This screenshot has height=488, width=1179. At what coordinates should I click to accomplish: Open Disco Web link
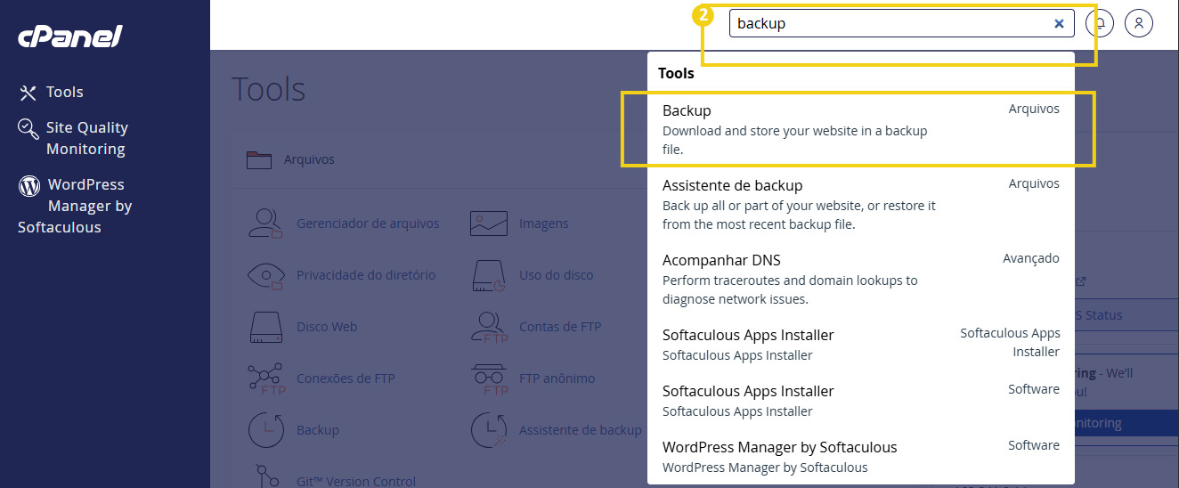(x=327, y=327)
